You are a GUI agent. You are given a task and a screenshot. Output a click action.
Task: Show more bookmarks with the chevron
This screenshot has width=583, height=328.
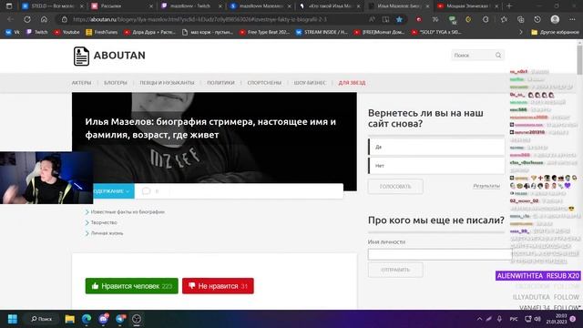pos(521,33)
